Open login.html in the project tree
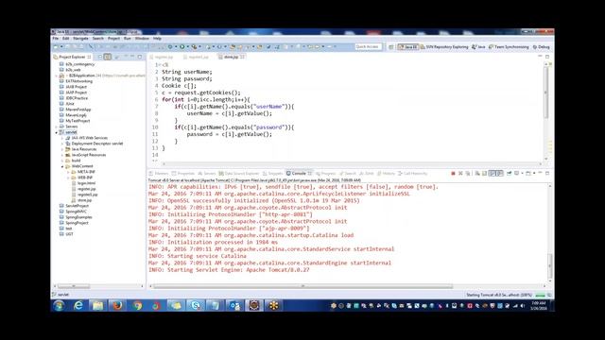The height and width of the screenshot is (340, 605). [x=86, y=183]
